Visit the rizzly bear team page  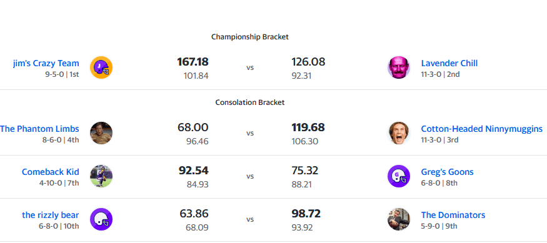tap(51, 215)
